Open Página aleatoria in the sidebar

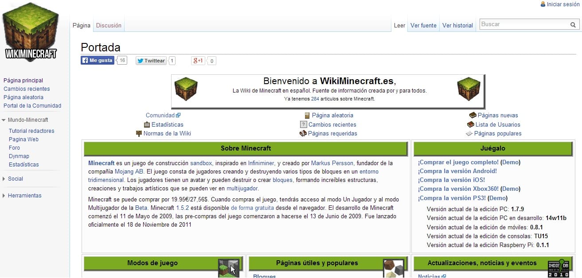point(23,97)
